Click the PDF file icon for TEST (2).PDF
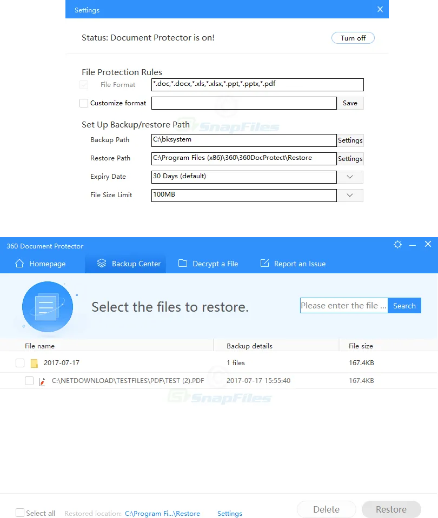Viewport: 438px width, 518px height. (x=42, y=381)
